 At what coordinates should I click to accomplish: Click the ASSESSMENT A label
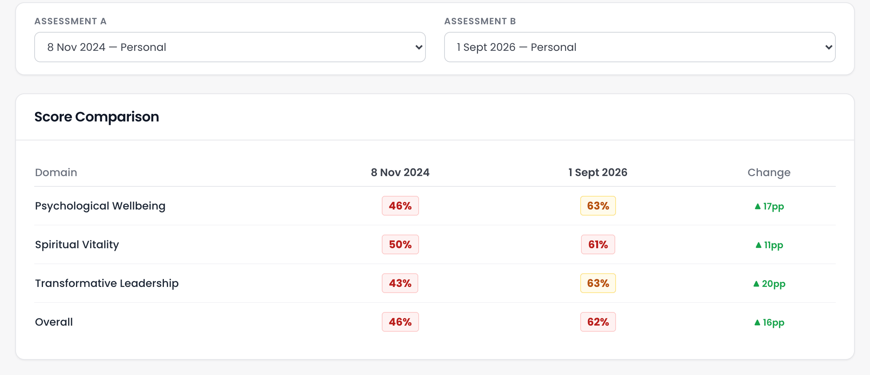[71, 21]
